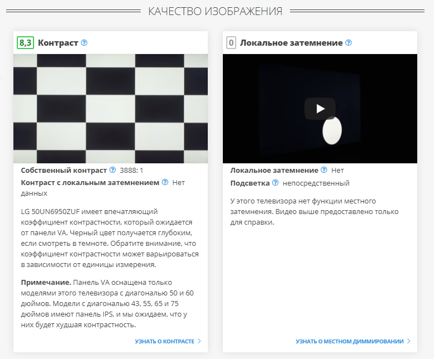Click help icon beside Локальное затемнение card title
This screenshot has width=434, height=359.
coord(349,43)
